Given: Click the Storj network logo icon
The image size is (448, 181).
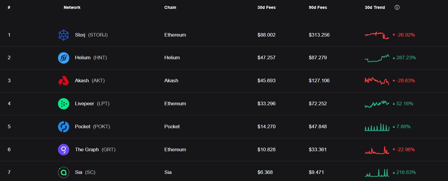Looking at the screenshot, I should (64, 35).
